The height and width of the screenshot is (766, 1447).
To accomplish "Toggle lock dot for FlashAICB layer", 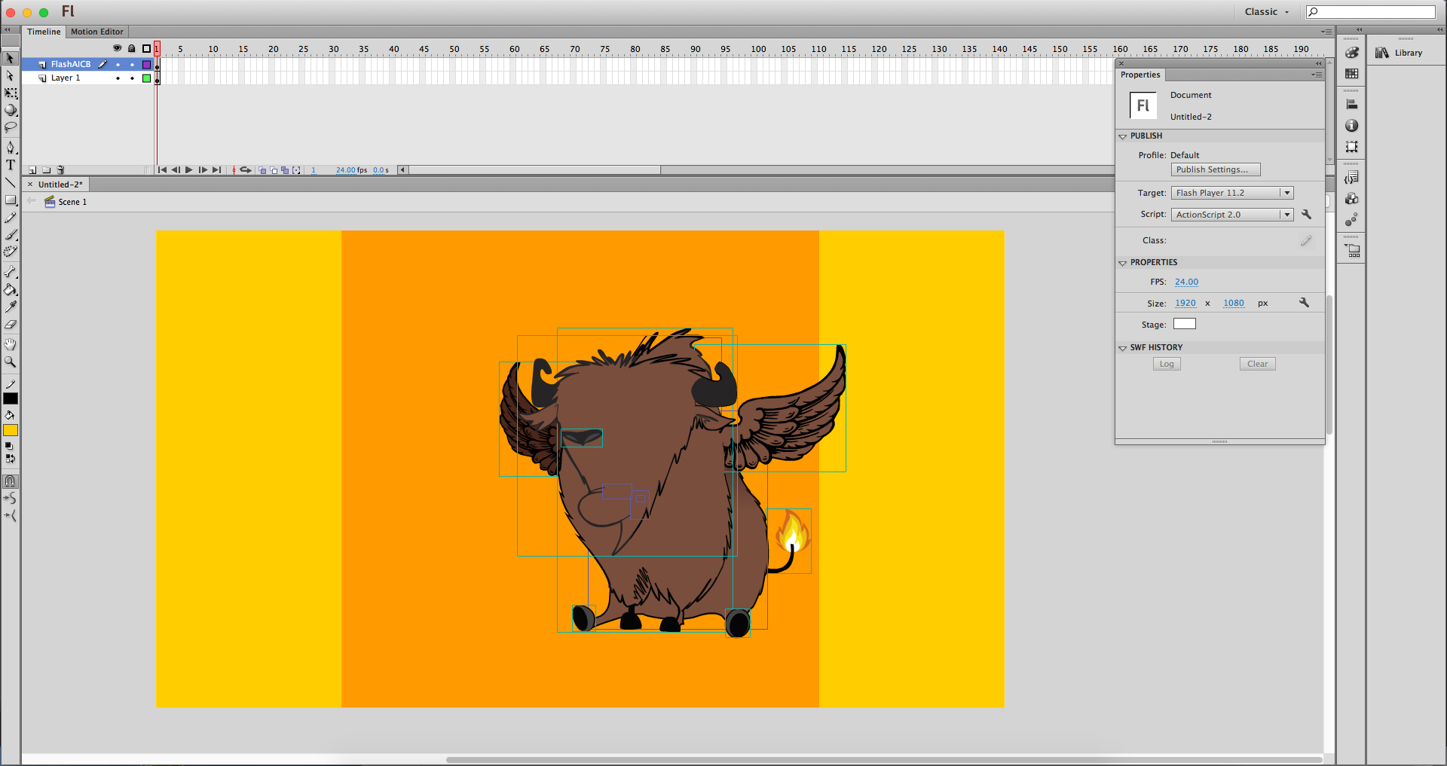I will coord(132,65).
